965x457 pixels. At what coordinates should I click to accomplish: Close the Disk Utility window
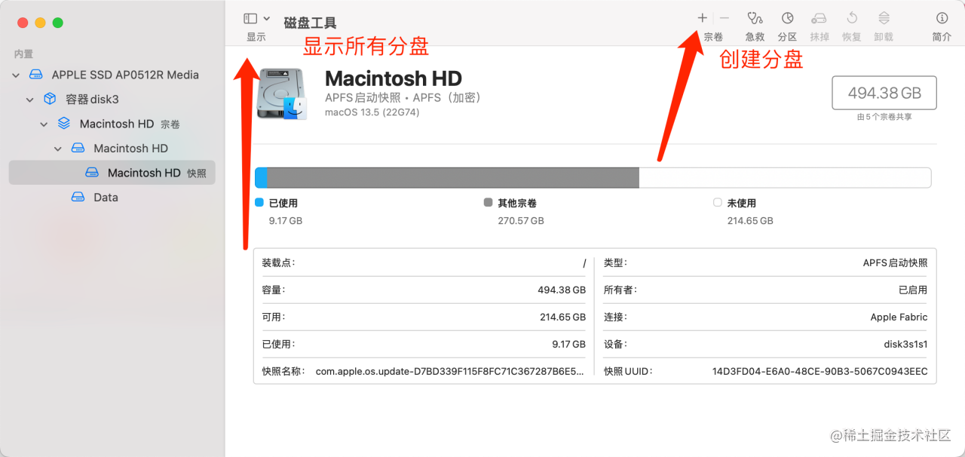click(23, 23)
